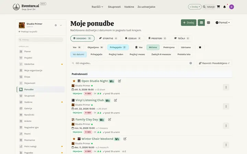
Task: Click the Studio Primer settings gear
Action: (x=56, y=25)
